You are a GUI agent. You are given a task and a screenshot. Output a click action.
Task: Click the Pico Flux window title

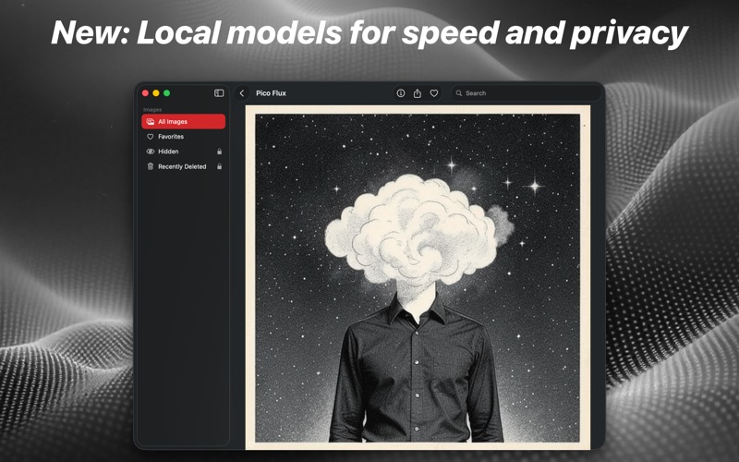[x=271, y=93]
